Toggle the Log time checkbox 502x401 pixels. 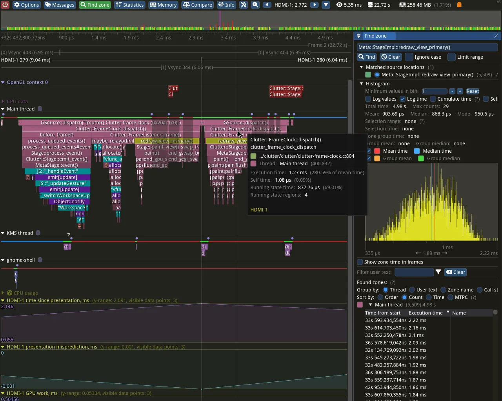click(402, 99)
